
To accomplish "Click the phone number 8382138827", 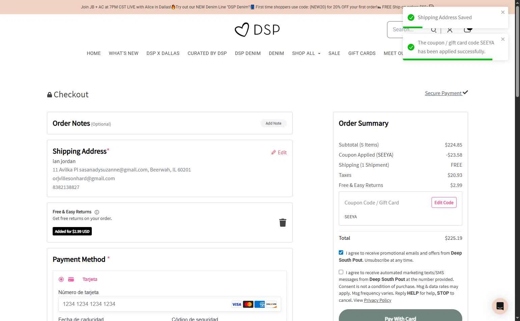I will point(66,187).
